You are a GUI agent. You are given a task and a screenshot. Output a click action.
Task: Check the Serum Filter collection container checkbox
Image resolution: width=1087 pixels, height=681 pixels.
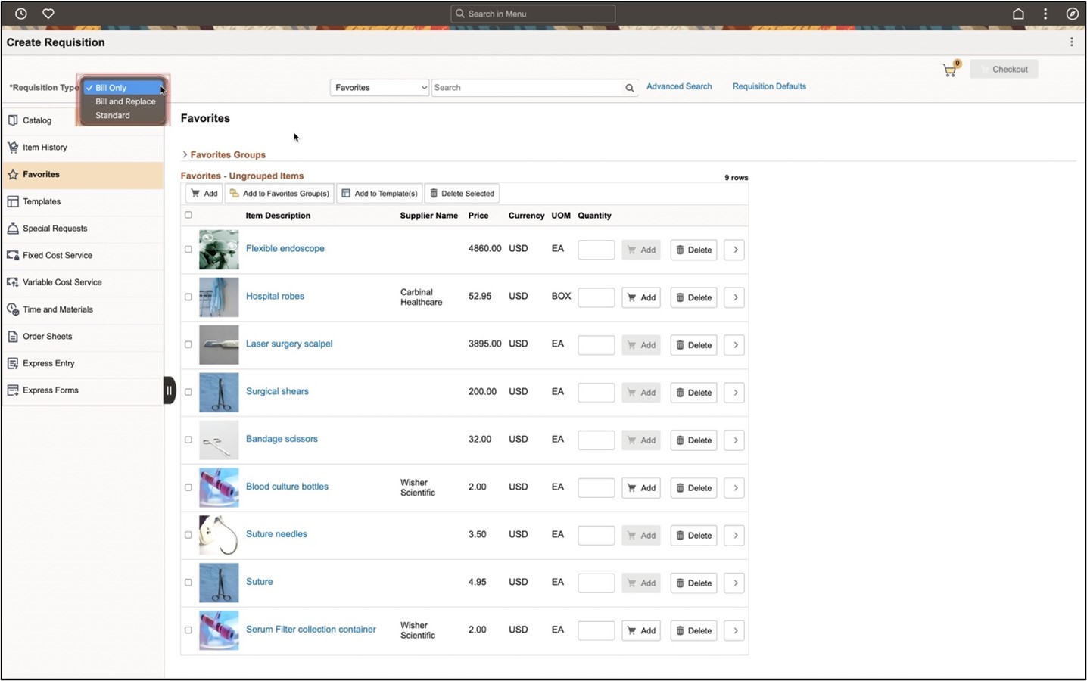coord(188,630)
